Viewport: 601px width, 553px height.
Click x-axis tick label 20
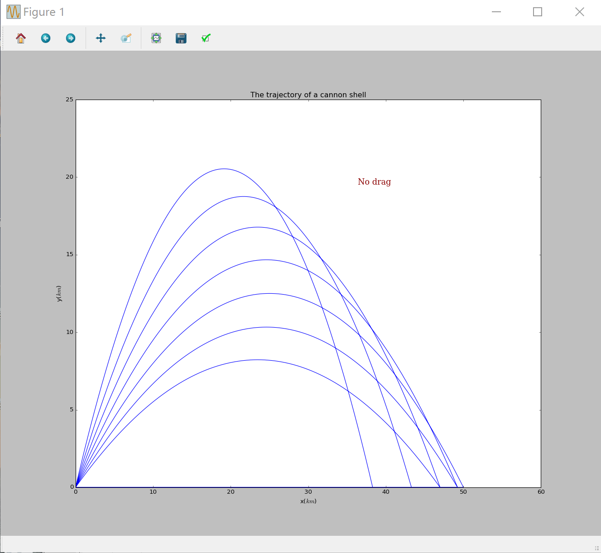point(231,492)
